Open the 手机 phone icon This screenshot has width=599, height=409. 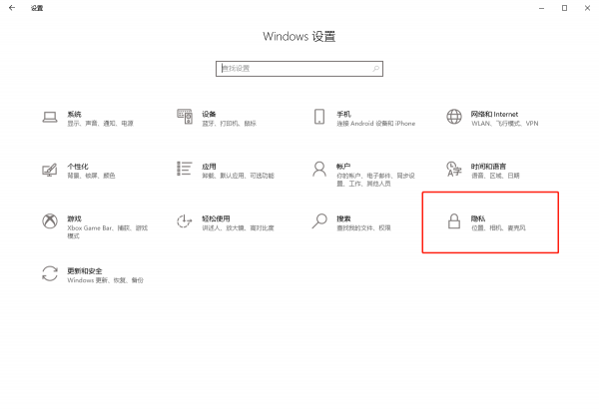(319, 117)
